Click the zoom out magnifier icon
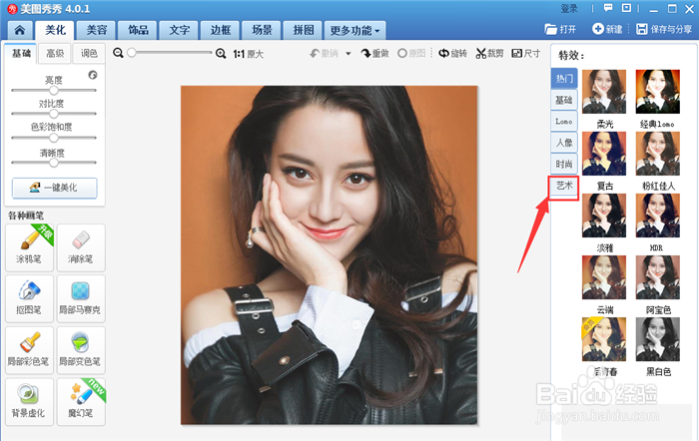The image size is (699, 441). (118, 53)
